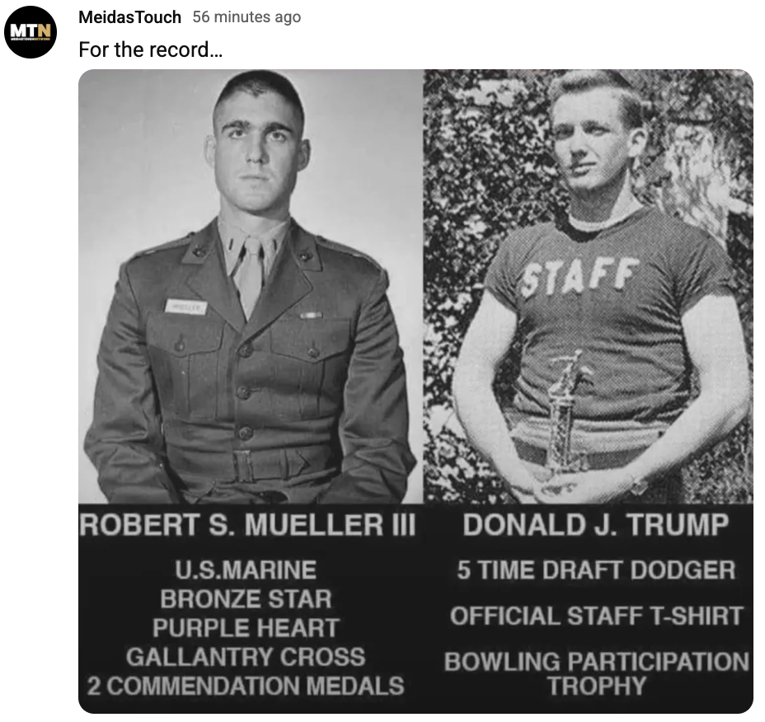Open the Trump STAFF shirt photo

pos(588,286)
